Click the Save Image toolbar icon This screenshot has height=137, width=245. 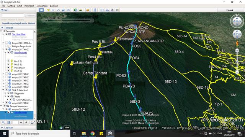[112, 10]
